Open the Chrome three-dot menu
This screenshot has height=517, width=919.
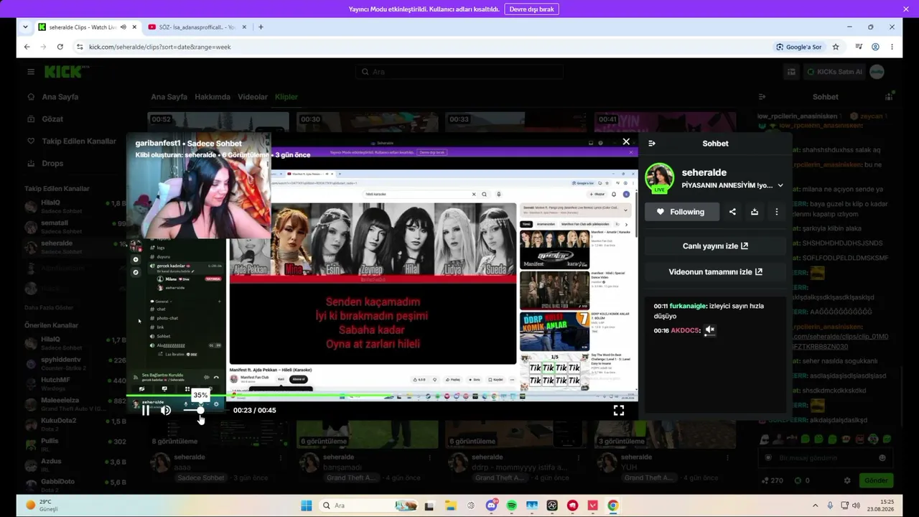coord(892,47)
